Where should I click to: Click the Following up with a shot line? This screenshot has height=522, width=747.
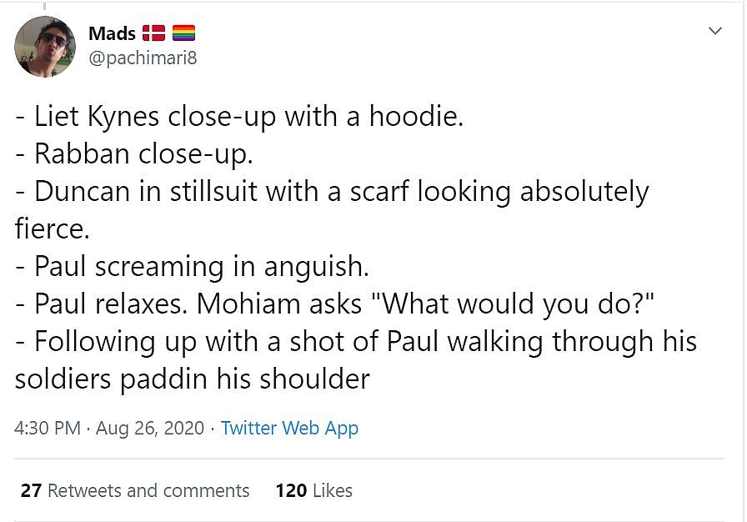(356, 342)
